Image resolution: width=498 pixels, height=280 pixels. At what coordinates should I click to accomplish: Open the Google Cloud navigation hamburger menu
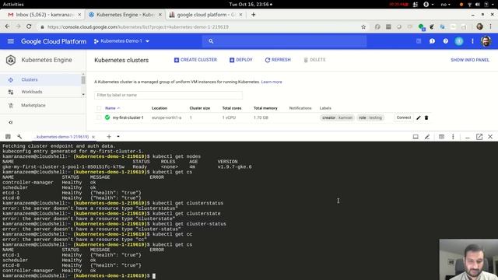click(x=10, y=41)
